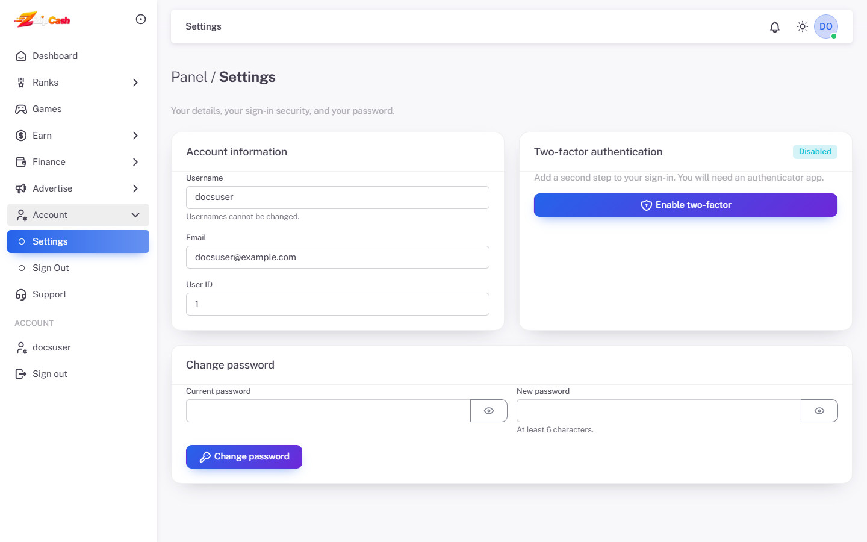867x542 pixels.
Task: Expand the Earn submenu
Action: coord(78,135)
